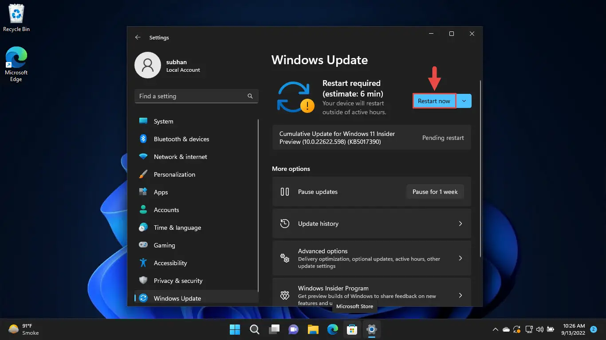Expand the dropdown next to Restart now
Image resolution: width=606 pixels, height=340 pixels.
pyautogui.click(x=464, y=101)
